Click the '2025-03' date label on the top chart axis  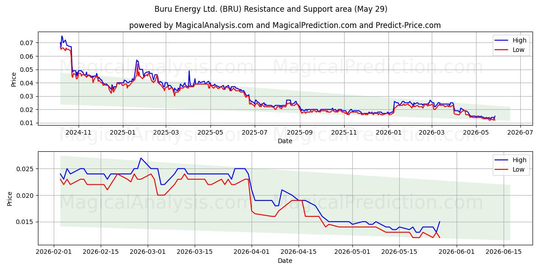point(166,132)
